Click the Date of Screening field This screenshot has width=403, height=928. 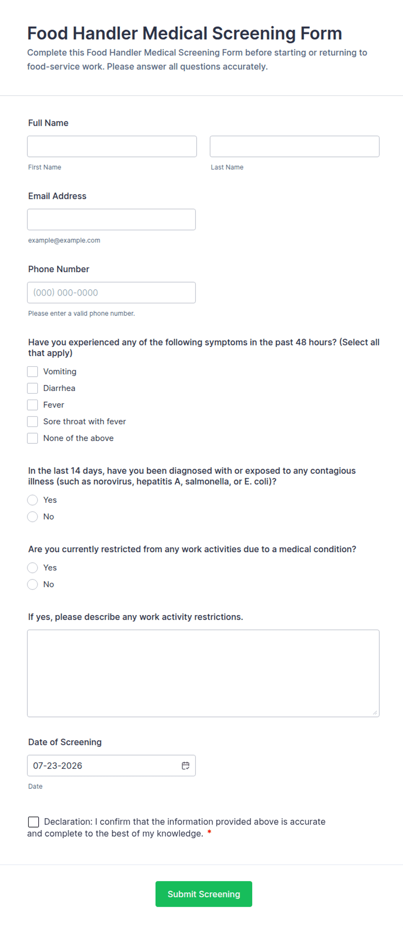[x=111, y=765]
